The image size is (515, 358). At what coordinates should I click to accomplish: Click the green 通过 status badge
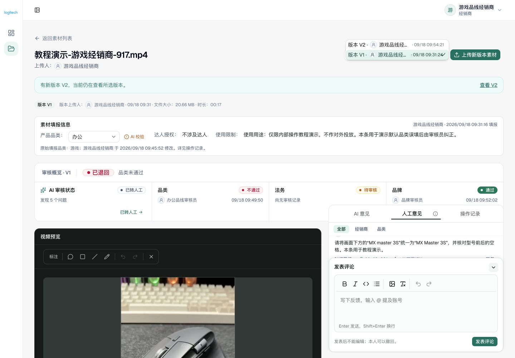tap(487, 190)
